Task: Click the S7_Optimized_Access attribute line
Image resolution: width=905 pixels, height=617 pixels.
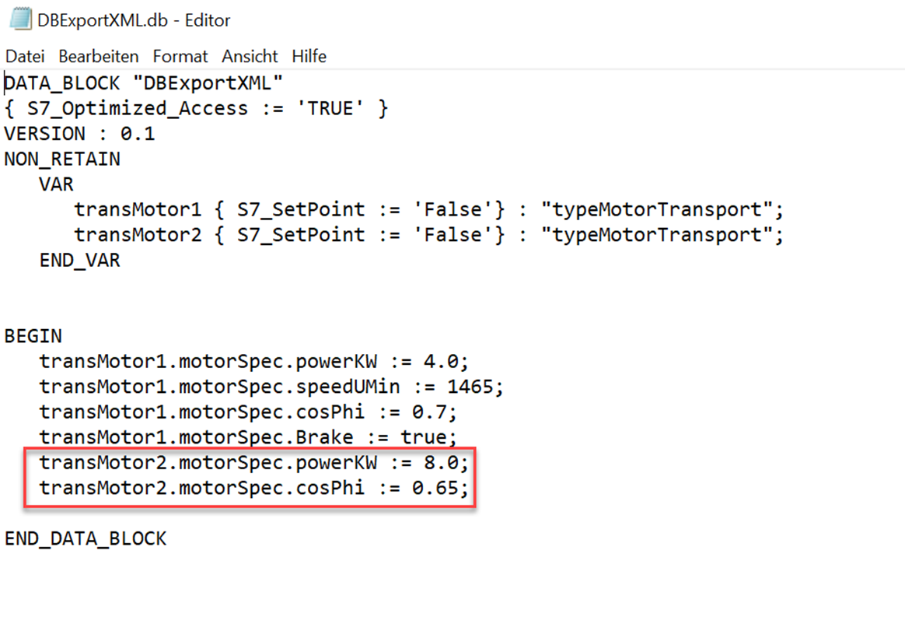Action: click(x=196, y=109)
